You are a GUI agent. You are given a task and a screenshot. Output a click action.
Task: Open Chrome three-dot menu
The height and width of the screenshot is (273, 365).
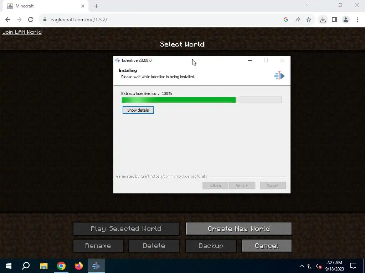coord(357,20)
